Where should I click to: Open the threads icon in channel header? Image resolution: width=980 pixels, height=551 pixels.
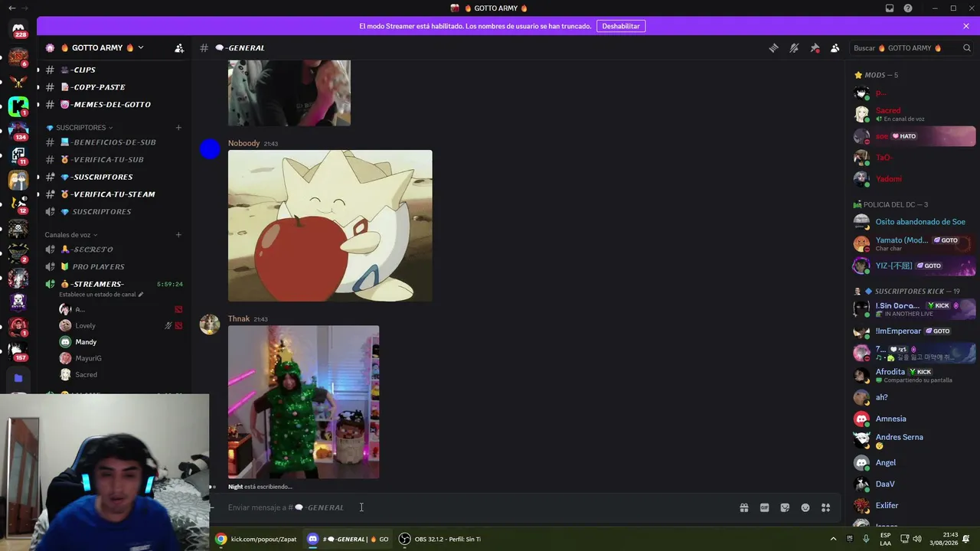point(774,48)
